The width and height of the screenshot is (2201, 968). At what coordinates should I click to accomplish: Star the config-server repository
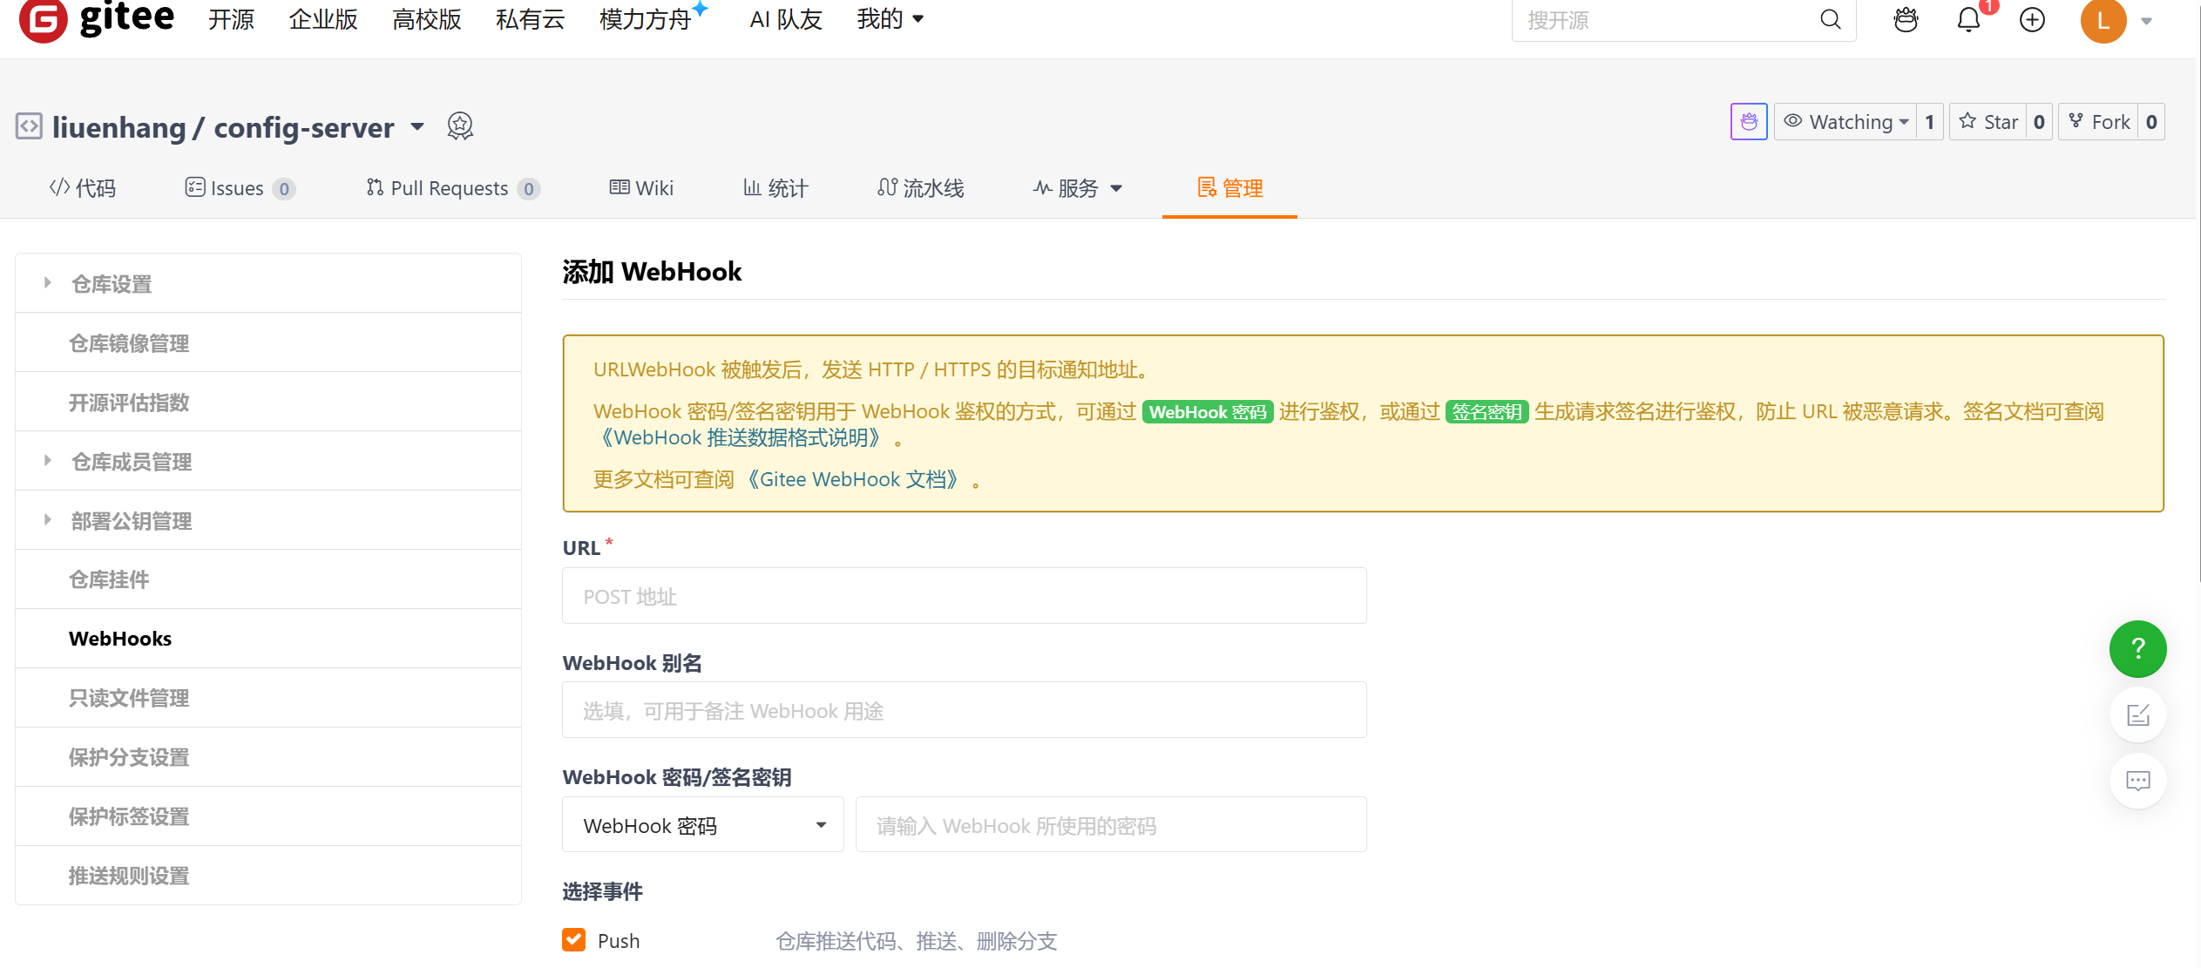click(x=1988, y=122)
